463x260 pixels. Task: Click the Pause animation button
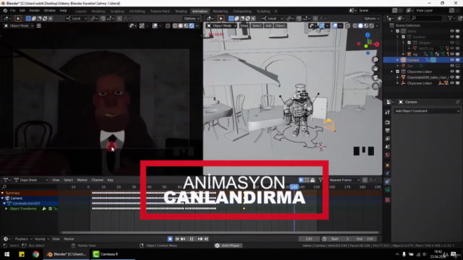(191, 239)
